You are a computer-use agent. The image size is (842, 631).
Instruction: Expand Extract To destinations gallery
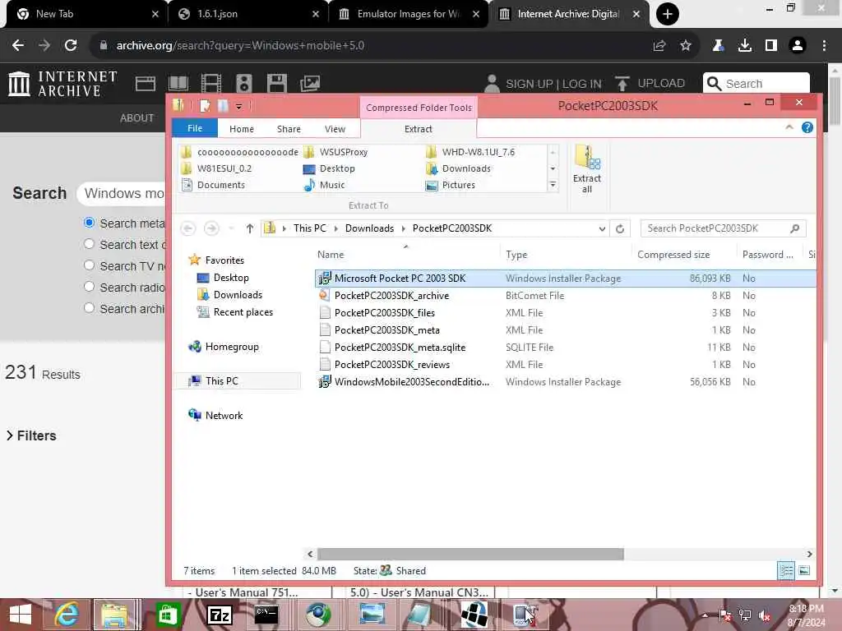point(553,185)
